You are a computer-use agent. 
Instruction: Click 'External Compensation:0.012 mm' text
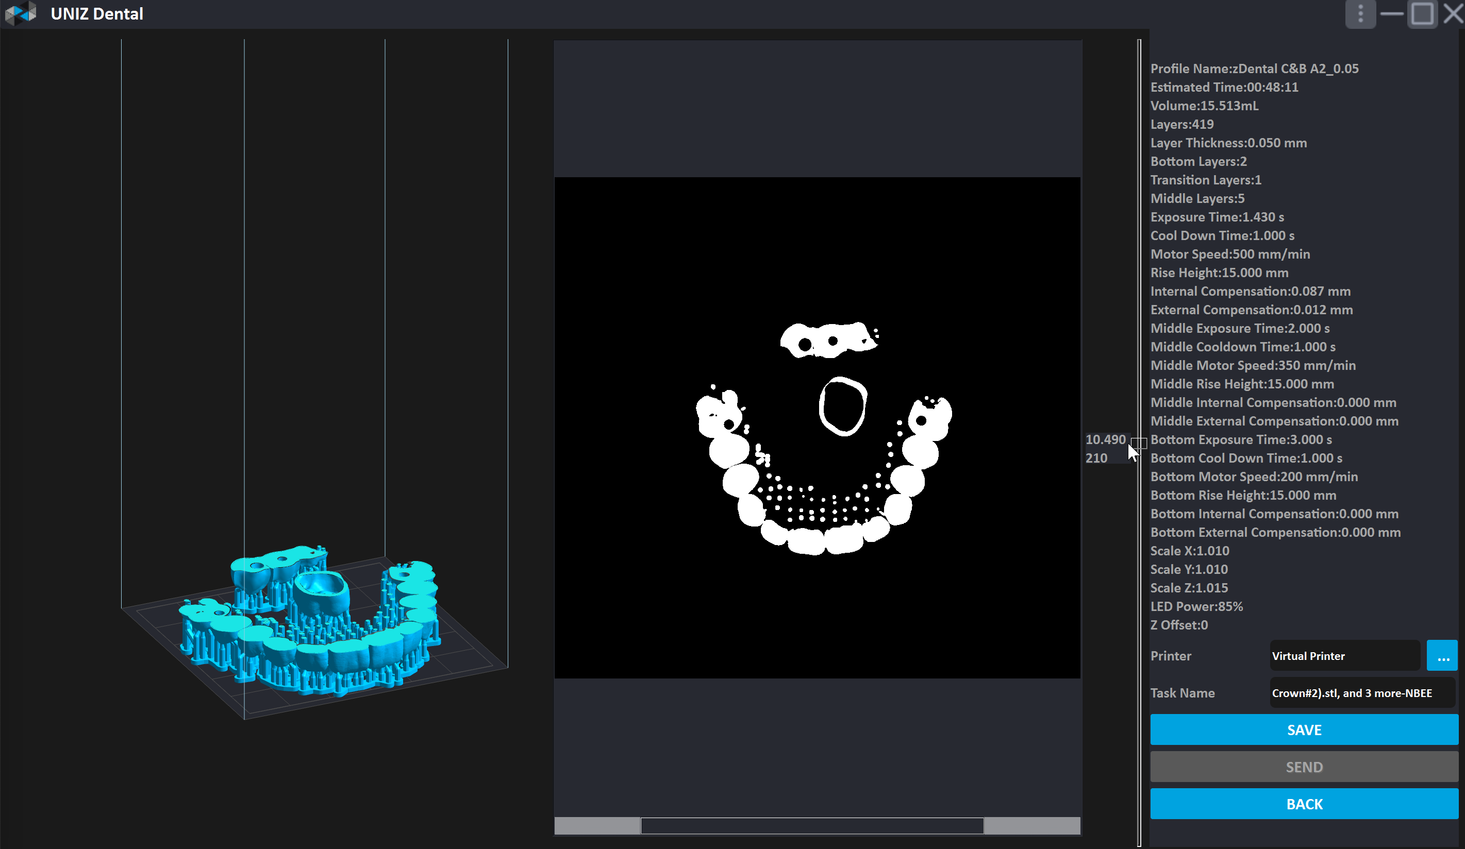[x=1252, y=310]
